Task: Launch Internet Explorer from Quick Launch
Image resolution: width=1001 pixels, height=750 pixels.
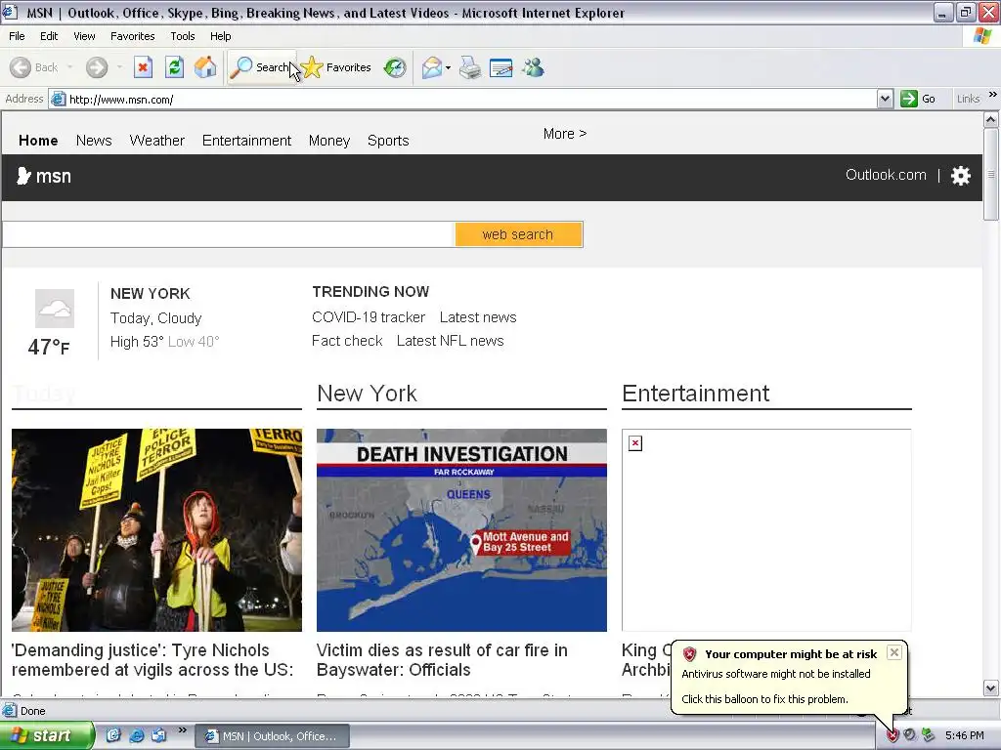Action: pos(137,735)
